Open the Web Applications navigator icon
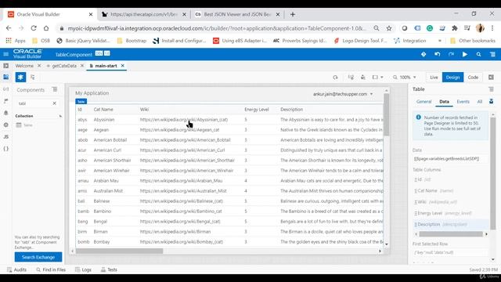The width and height of the screenshot is (501, 282). click(x=5, y=77)
